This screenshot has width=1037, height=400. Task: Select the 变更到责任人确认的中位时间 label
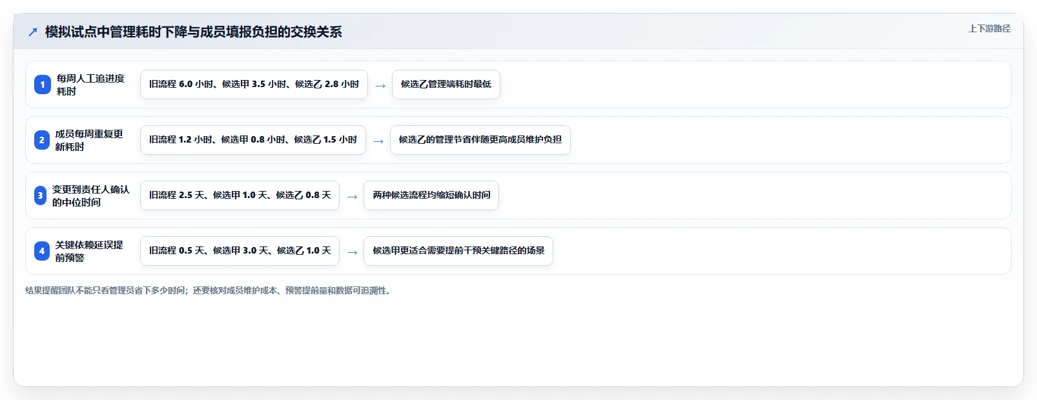91,195
